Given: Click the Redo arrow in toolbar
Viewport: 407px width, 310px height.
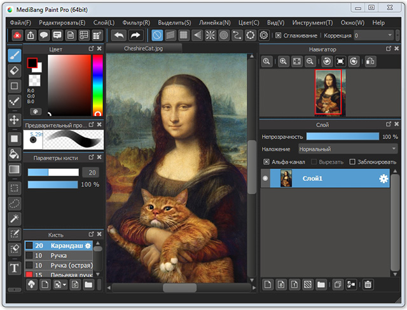Looking at the screenshot, I should 135,36.
